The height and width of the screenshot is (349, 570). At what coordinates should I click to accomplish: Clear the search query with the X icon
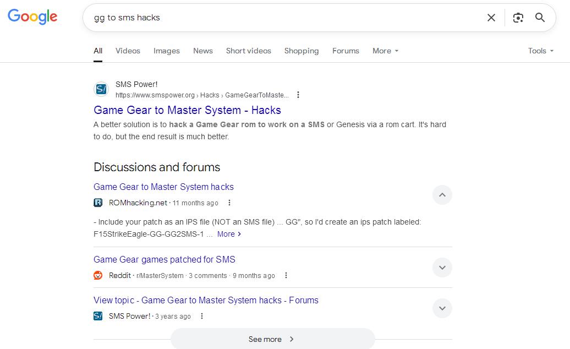click(x=491, y=18)
